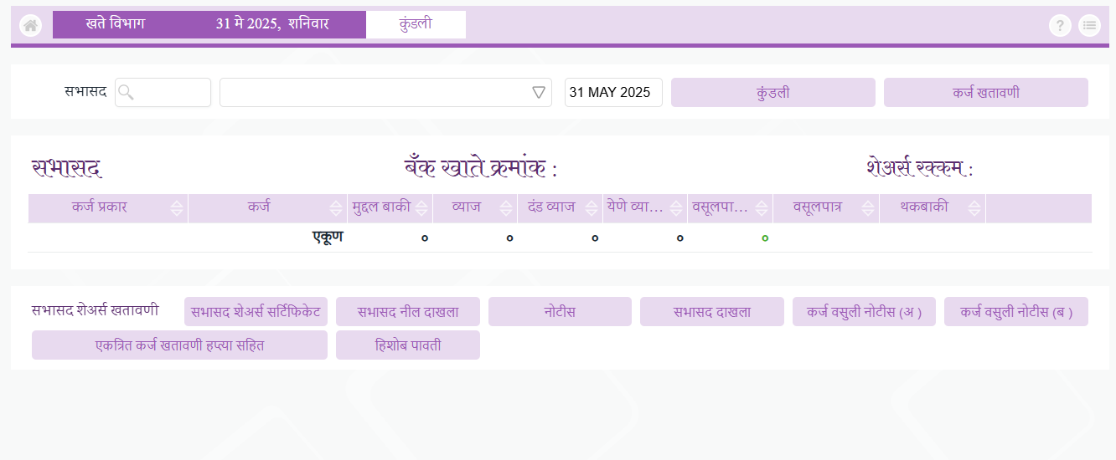This screenshot has height=460, width=1116.
Task: Open the 31 MAY 2025 date field
Action: click(x=613, y=93)
